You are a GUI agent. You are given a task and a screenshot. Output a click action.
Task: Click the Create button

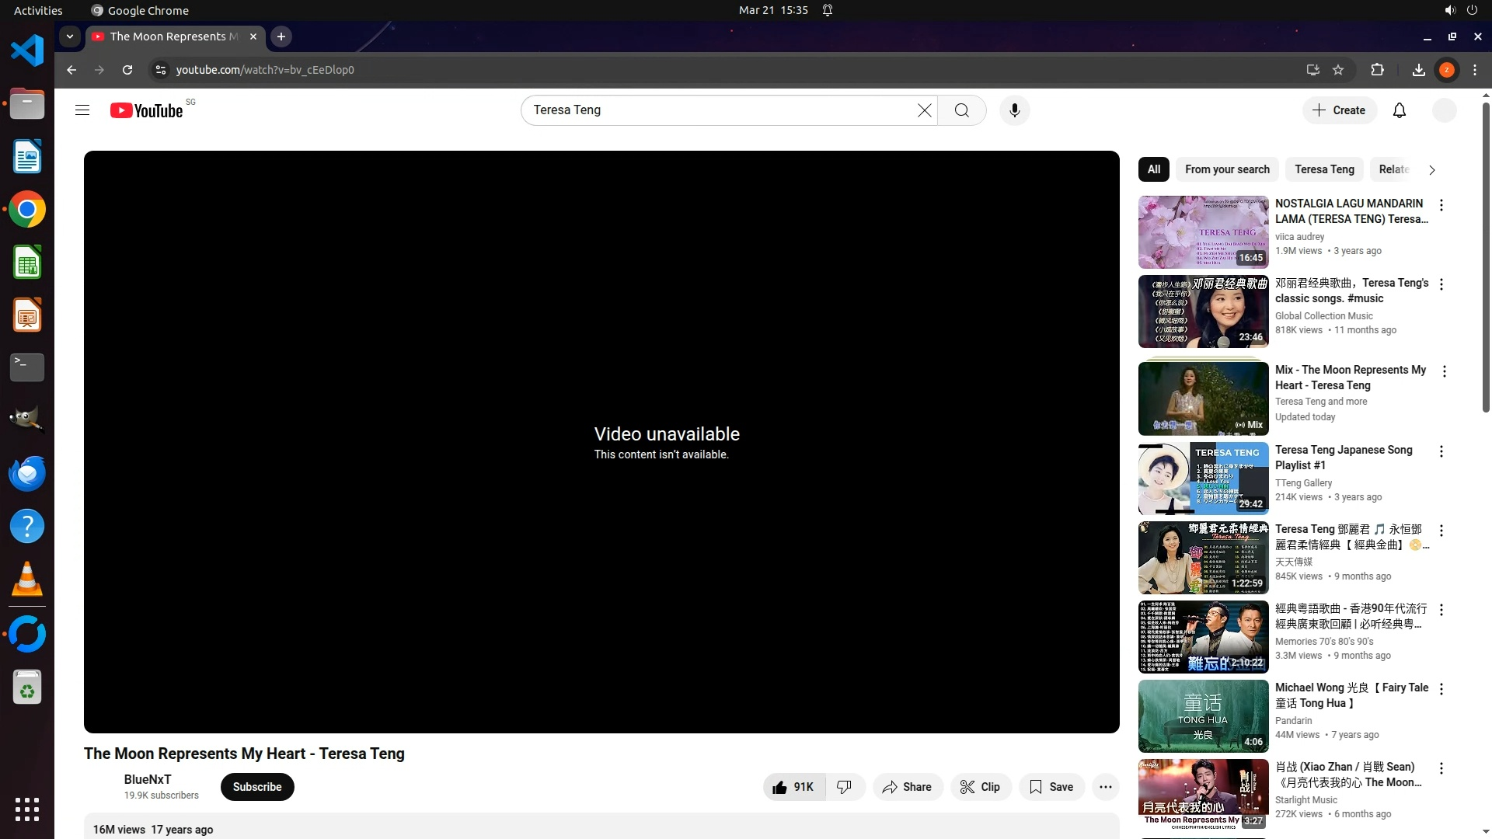point(1339,110)
